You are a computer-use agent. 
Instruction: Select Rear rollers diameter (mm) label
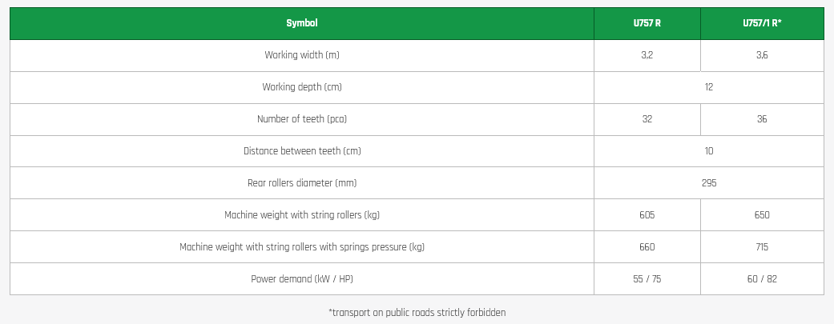(302, 183)
